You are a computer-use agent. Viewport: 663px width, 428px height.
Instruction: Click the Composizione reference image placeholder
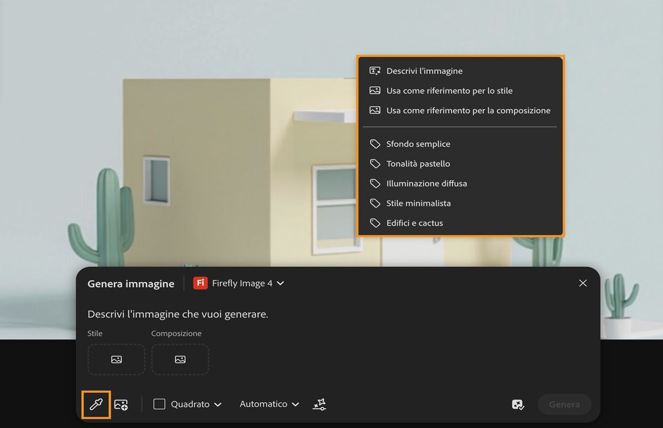tap(180, 359)
